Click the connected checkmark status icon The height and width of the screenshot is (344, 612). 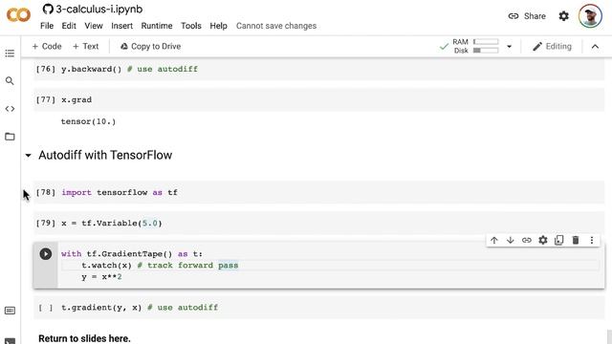click(x=444, y=47)
